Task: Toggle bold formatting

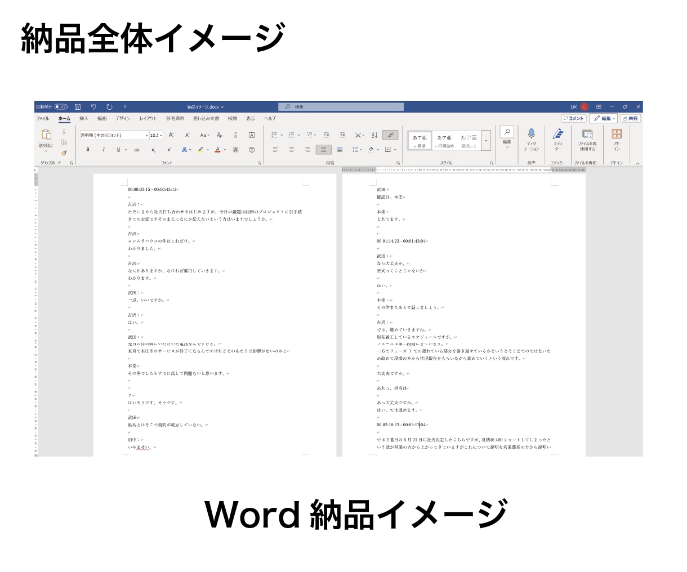Action: (88, 150)
